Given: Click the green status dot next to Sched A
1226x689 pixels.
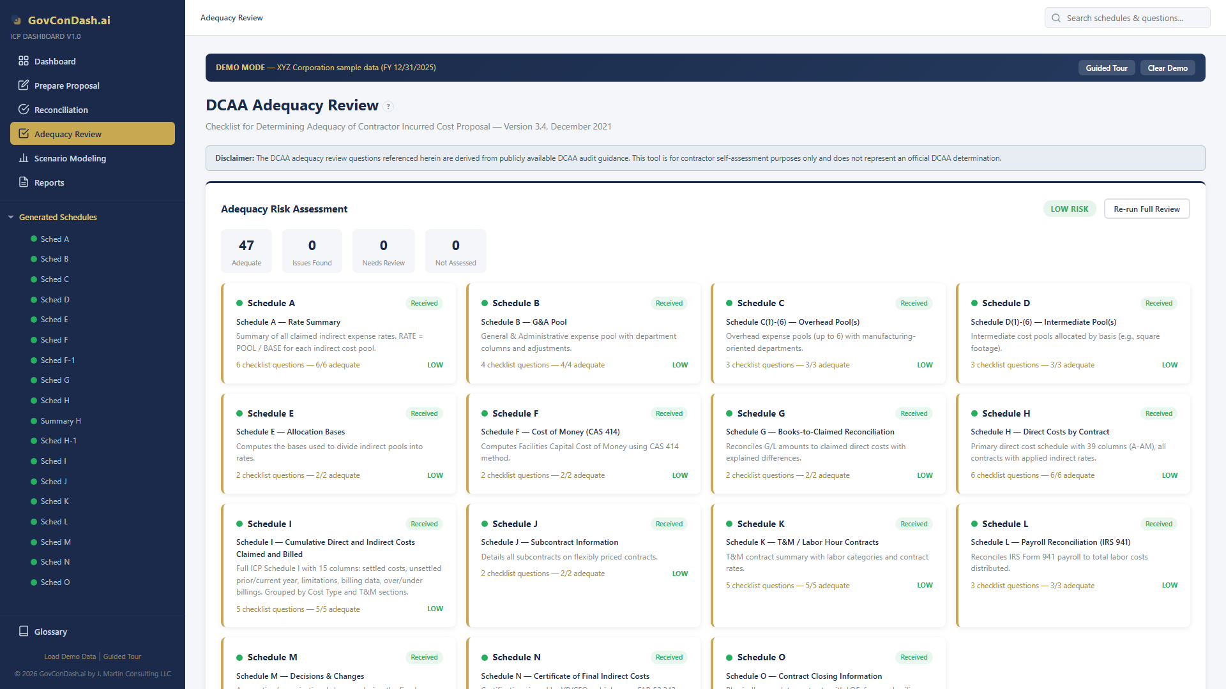Looking at the screenshot, I should [33, 239].
